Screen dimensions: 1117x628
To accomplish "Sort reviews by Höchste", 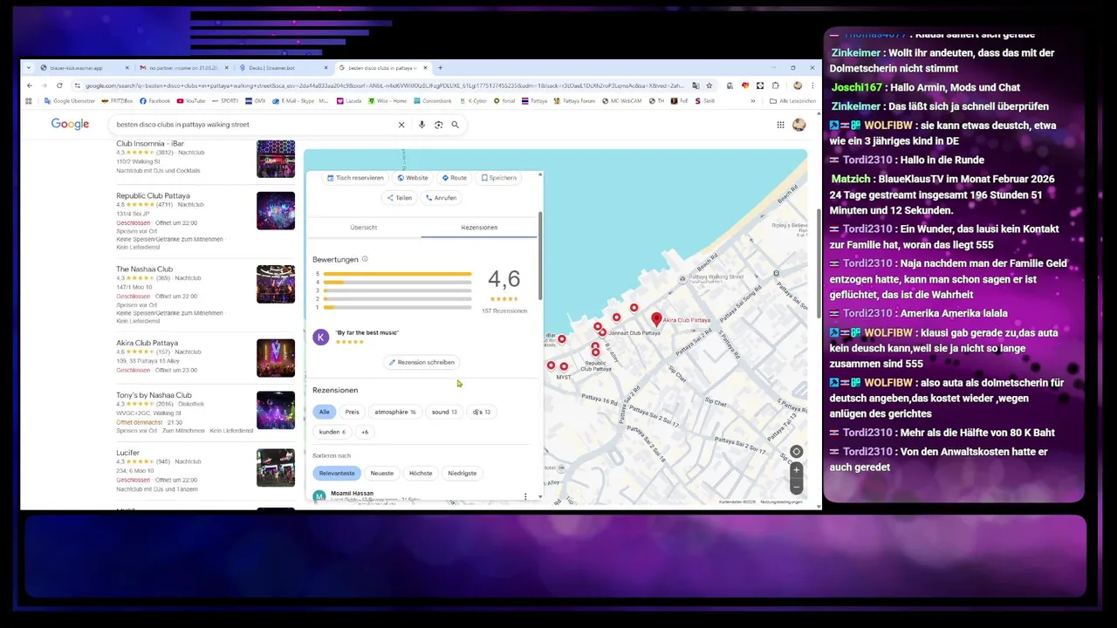I will point(421,473).
